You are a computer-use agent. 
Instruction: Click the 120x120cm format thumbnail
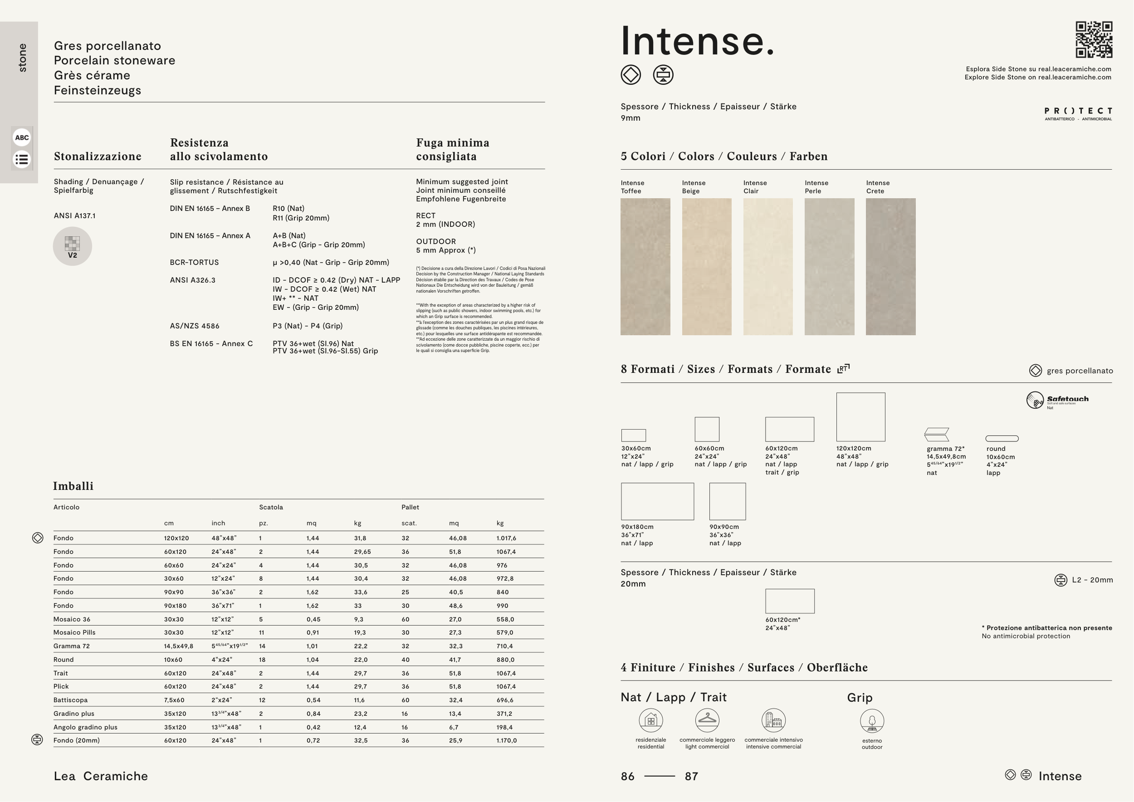(860, 417)
